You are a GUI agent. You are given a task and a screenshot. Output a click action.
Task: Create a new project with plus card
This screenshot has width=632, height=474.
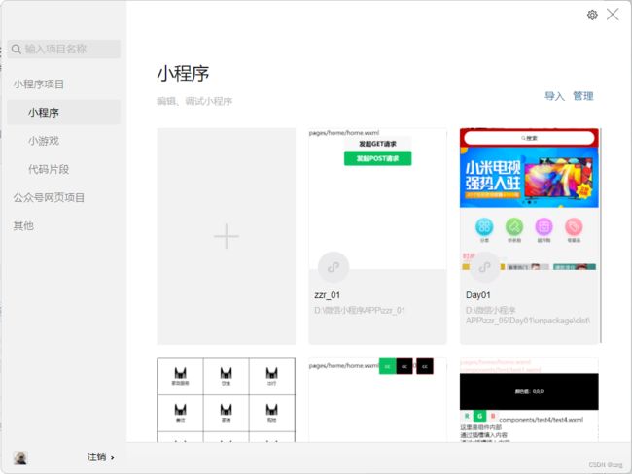227,236
